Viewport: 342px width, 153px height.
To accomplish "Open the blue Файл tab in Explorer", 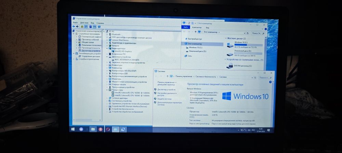I will [x=186, y=27].
